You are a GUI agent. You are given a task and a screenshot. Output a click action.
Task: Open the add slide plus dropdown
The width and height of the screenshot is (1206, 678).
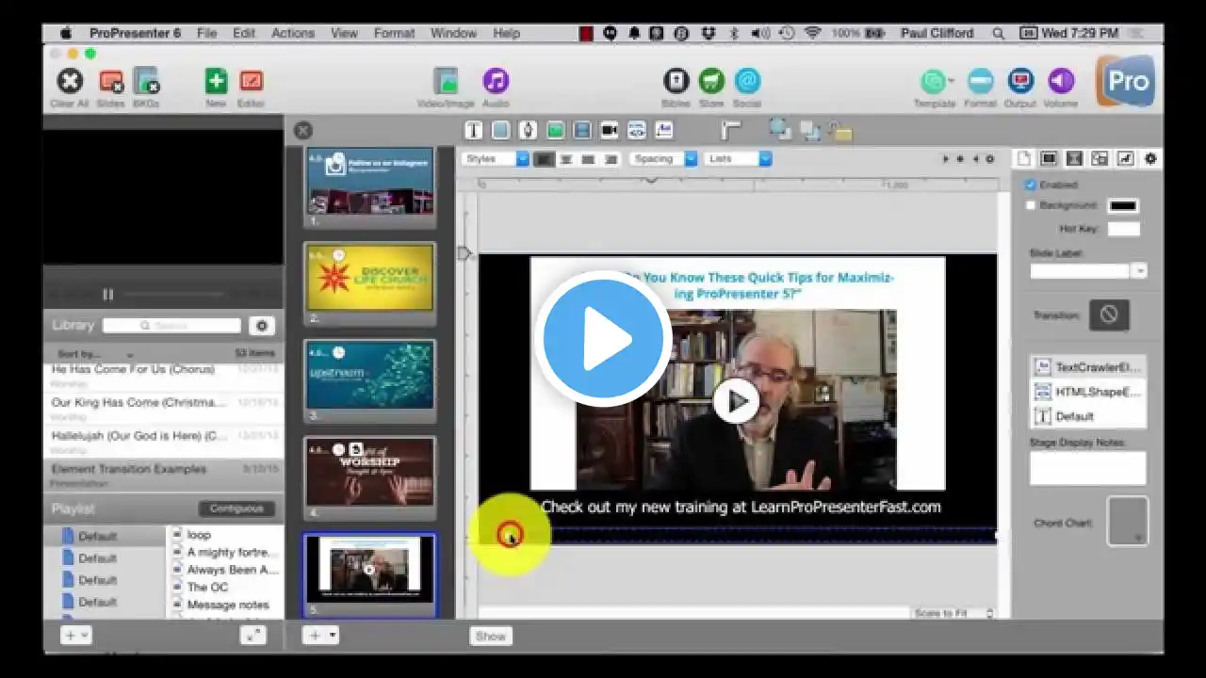320,636
